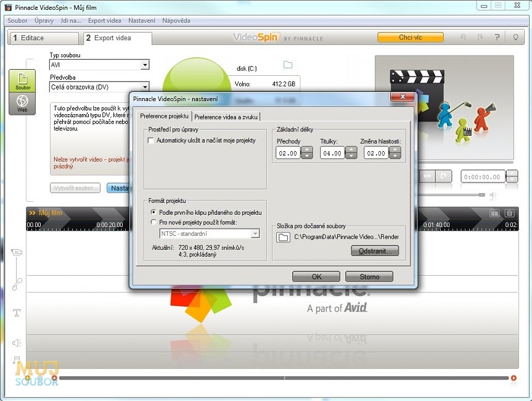This screenshot has width=532, height=401.
Task: Click the player timecode 0:00:00.00 field
Action: [x=483, y=177]
